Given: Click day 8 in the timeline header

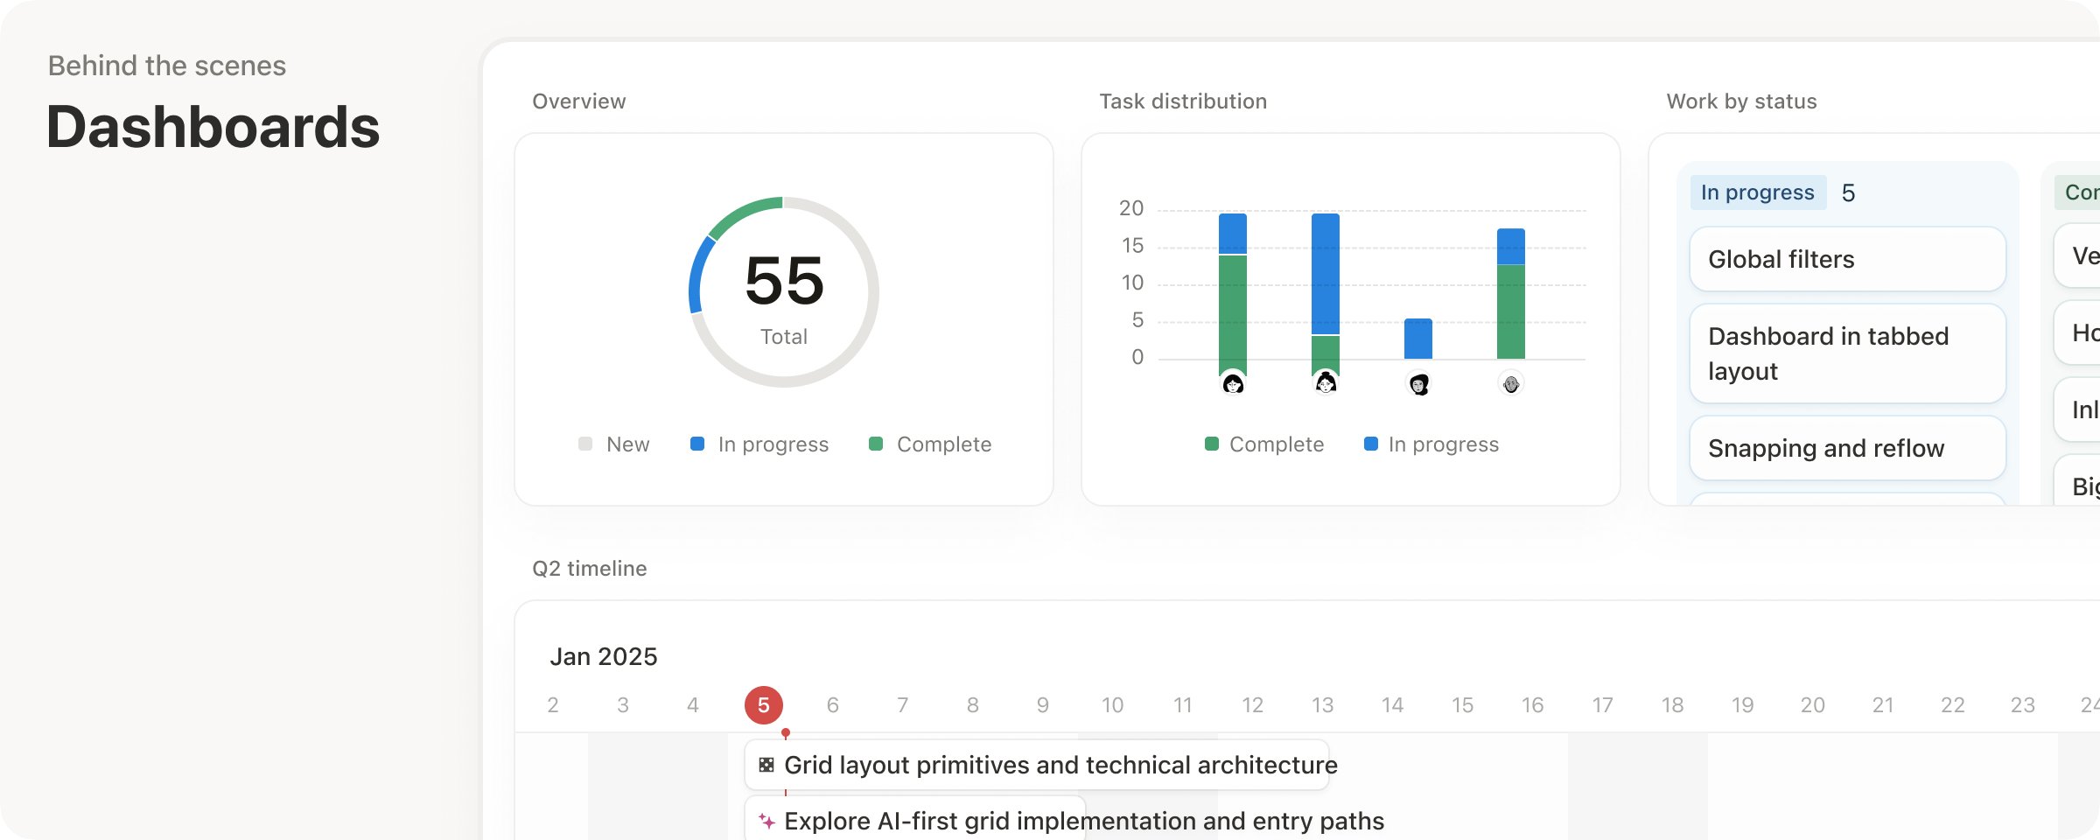Looking at the screenshot, I should tap(973, 705).
